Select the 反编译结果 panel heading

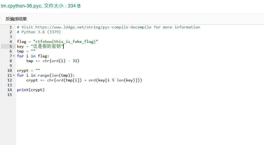pyautogui.click(x=16, y=19)
